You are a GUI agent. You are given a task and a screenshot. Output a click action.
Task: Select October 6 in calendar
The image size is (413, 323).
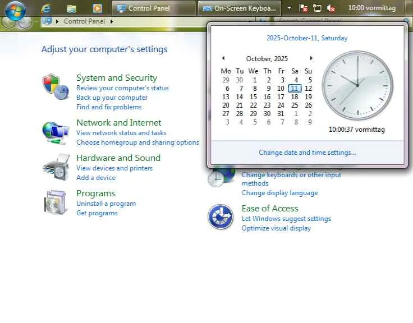[227, 89]
